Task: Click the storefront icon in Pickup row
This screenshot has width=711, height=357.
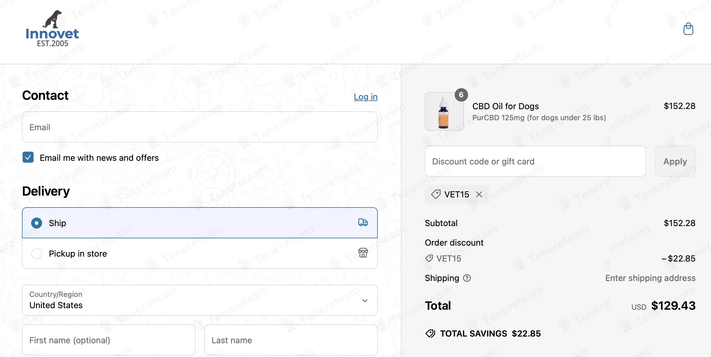Action: coord(363,253)
